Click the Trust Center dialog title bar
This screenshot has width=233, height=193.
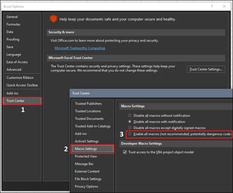pos(151,93)
